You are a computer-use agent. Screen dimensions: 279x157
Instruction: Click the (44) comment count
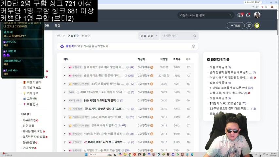click(x=132, y=67)
